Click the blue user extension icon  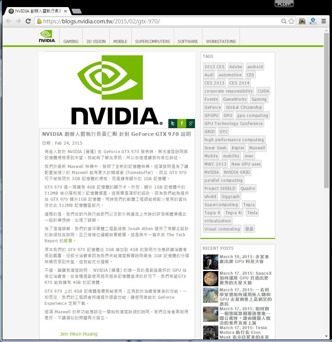pos(313,21)
